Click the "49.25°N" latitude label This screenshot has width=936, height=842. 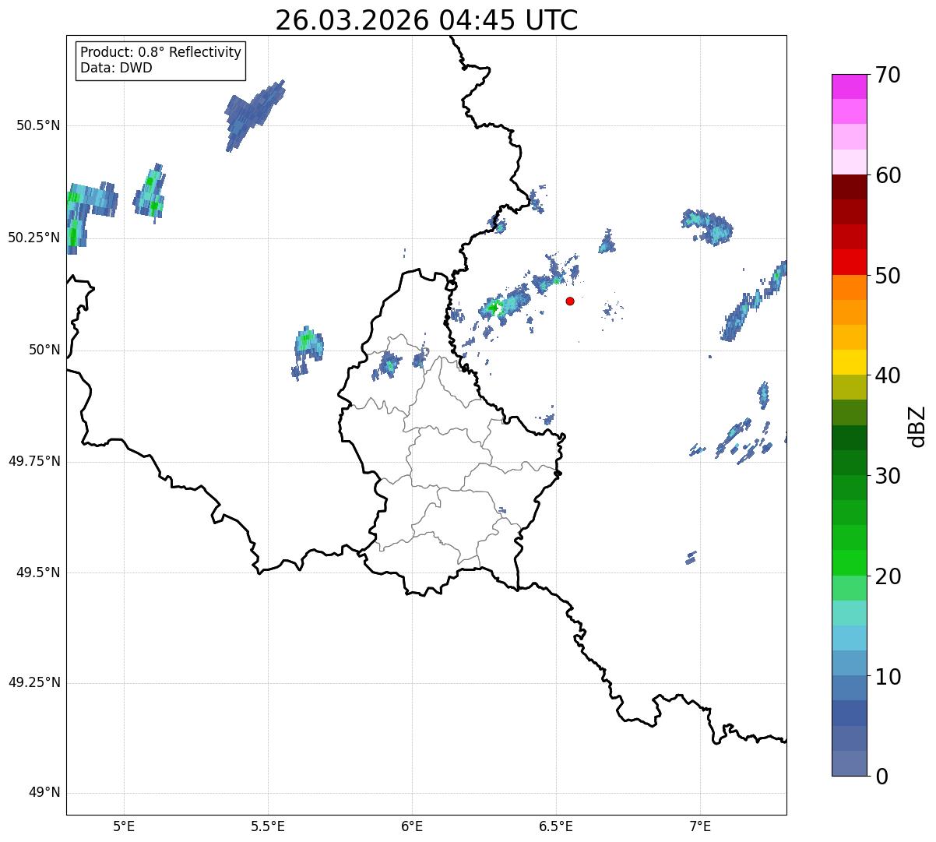34,683
